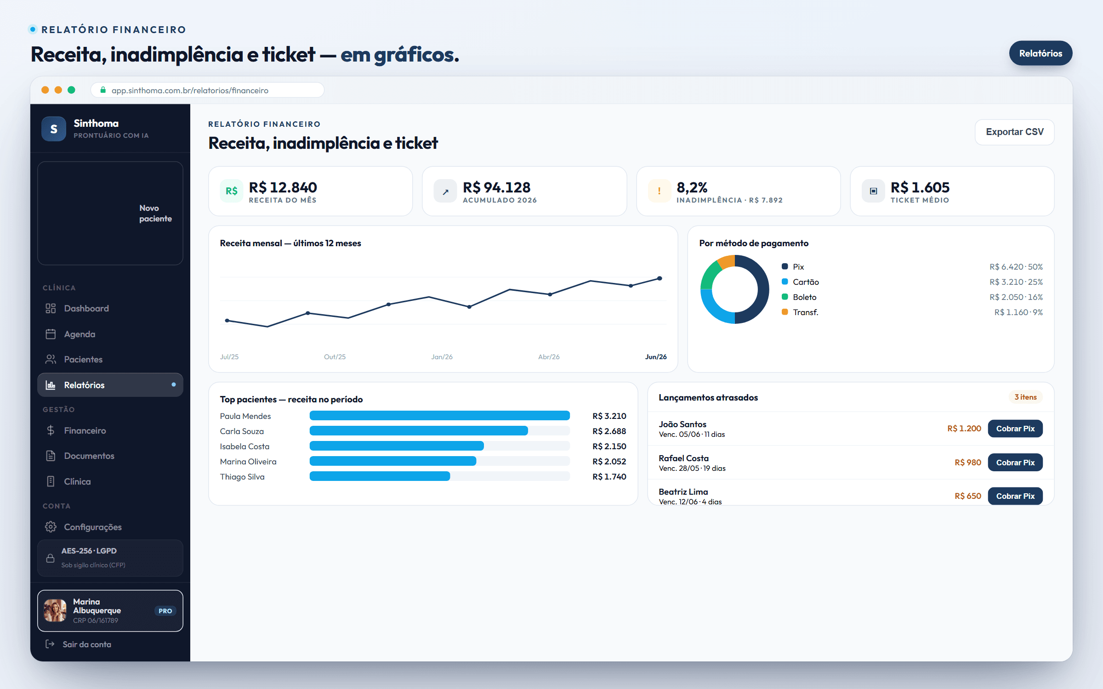
Task: Click the Novo paciente button
Action: (x=110, y=213)
